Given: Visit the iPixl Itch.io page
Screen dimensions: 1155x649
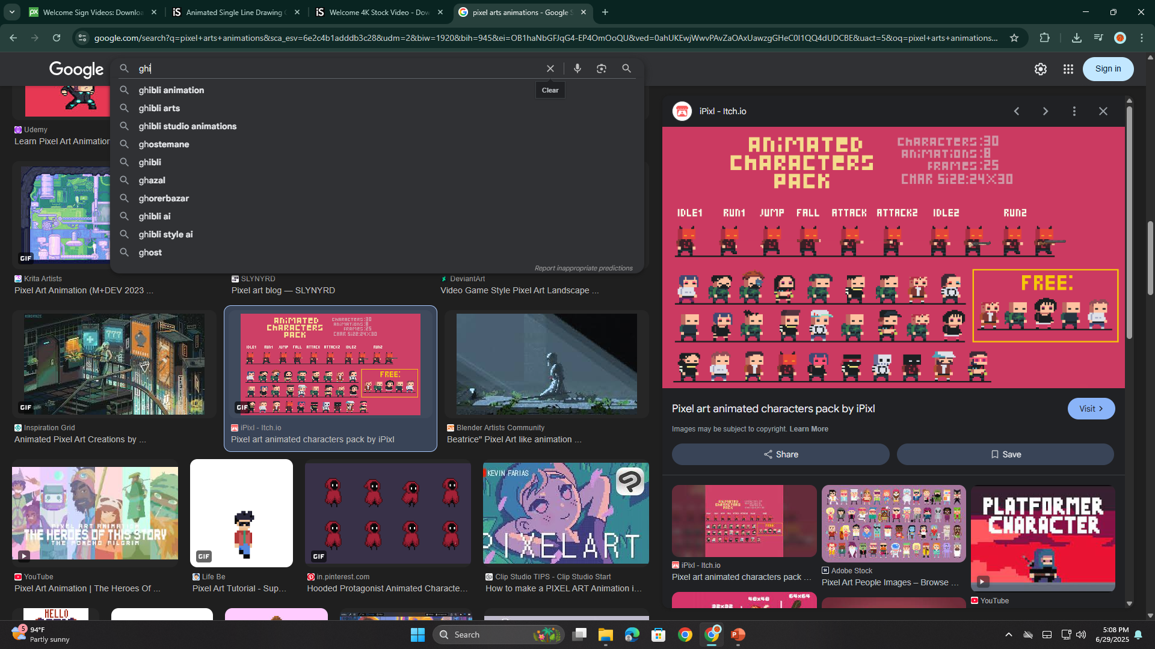Looking at the screenshot, I should tap(1091, 409).
